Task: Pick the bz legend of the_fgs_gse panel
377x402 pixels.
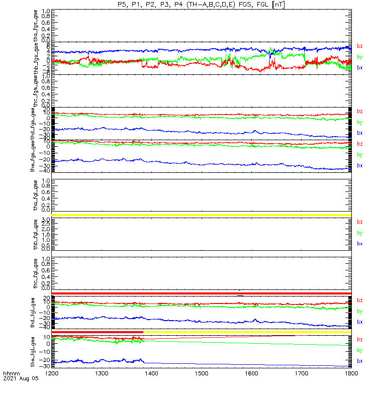Action: pyautogui.click(x=360, y=144)
